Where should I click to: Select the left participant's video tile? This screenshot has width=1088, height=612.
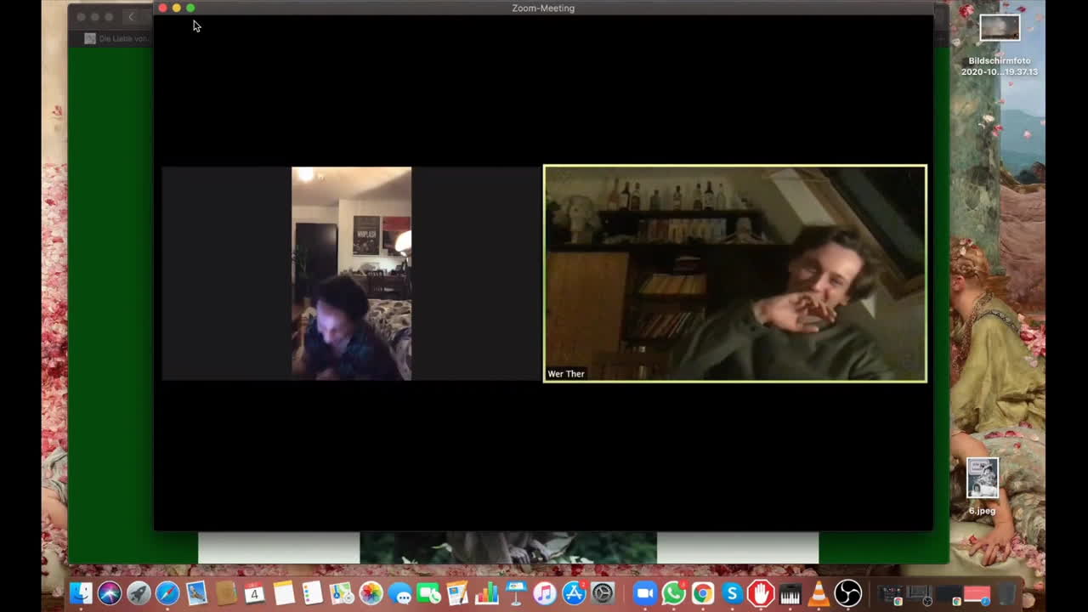point(351,273)
